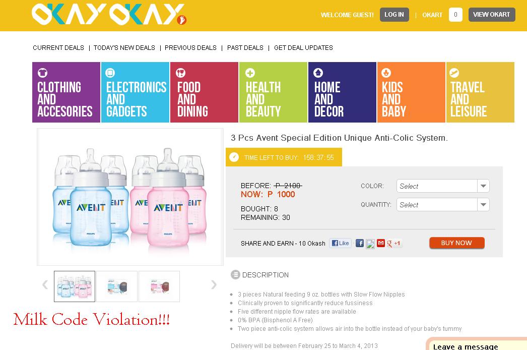Click the Google +1 icon
Viewport: 527px width, 350px height.
(x=393, y=243)
